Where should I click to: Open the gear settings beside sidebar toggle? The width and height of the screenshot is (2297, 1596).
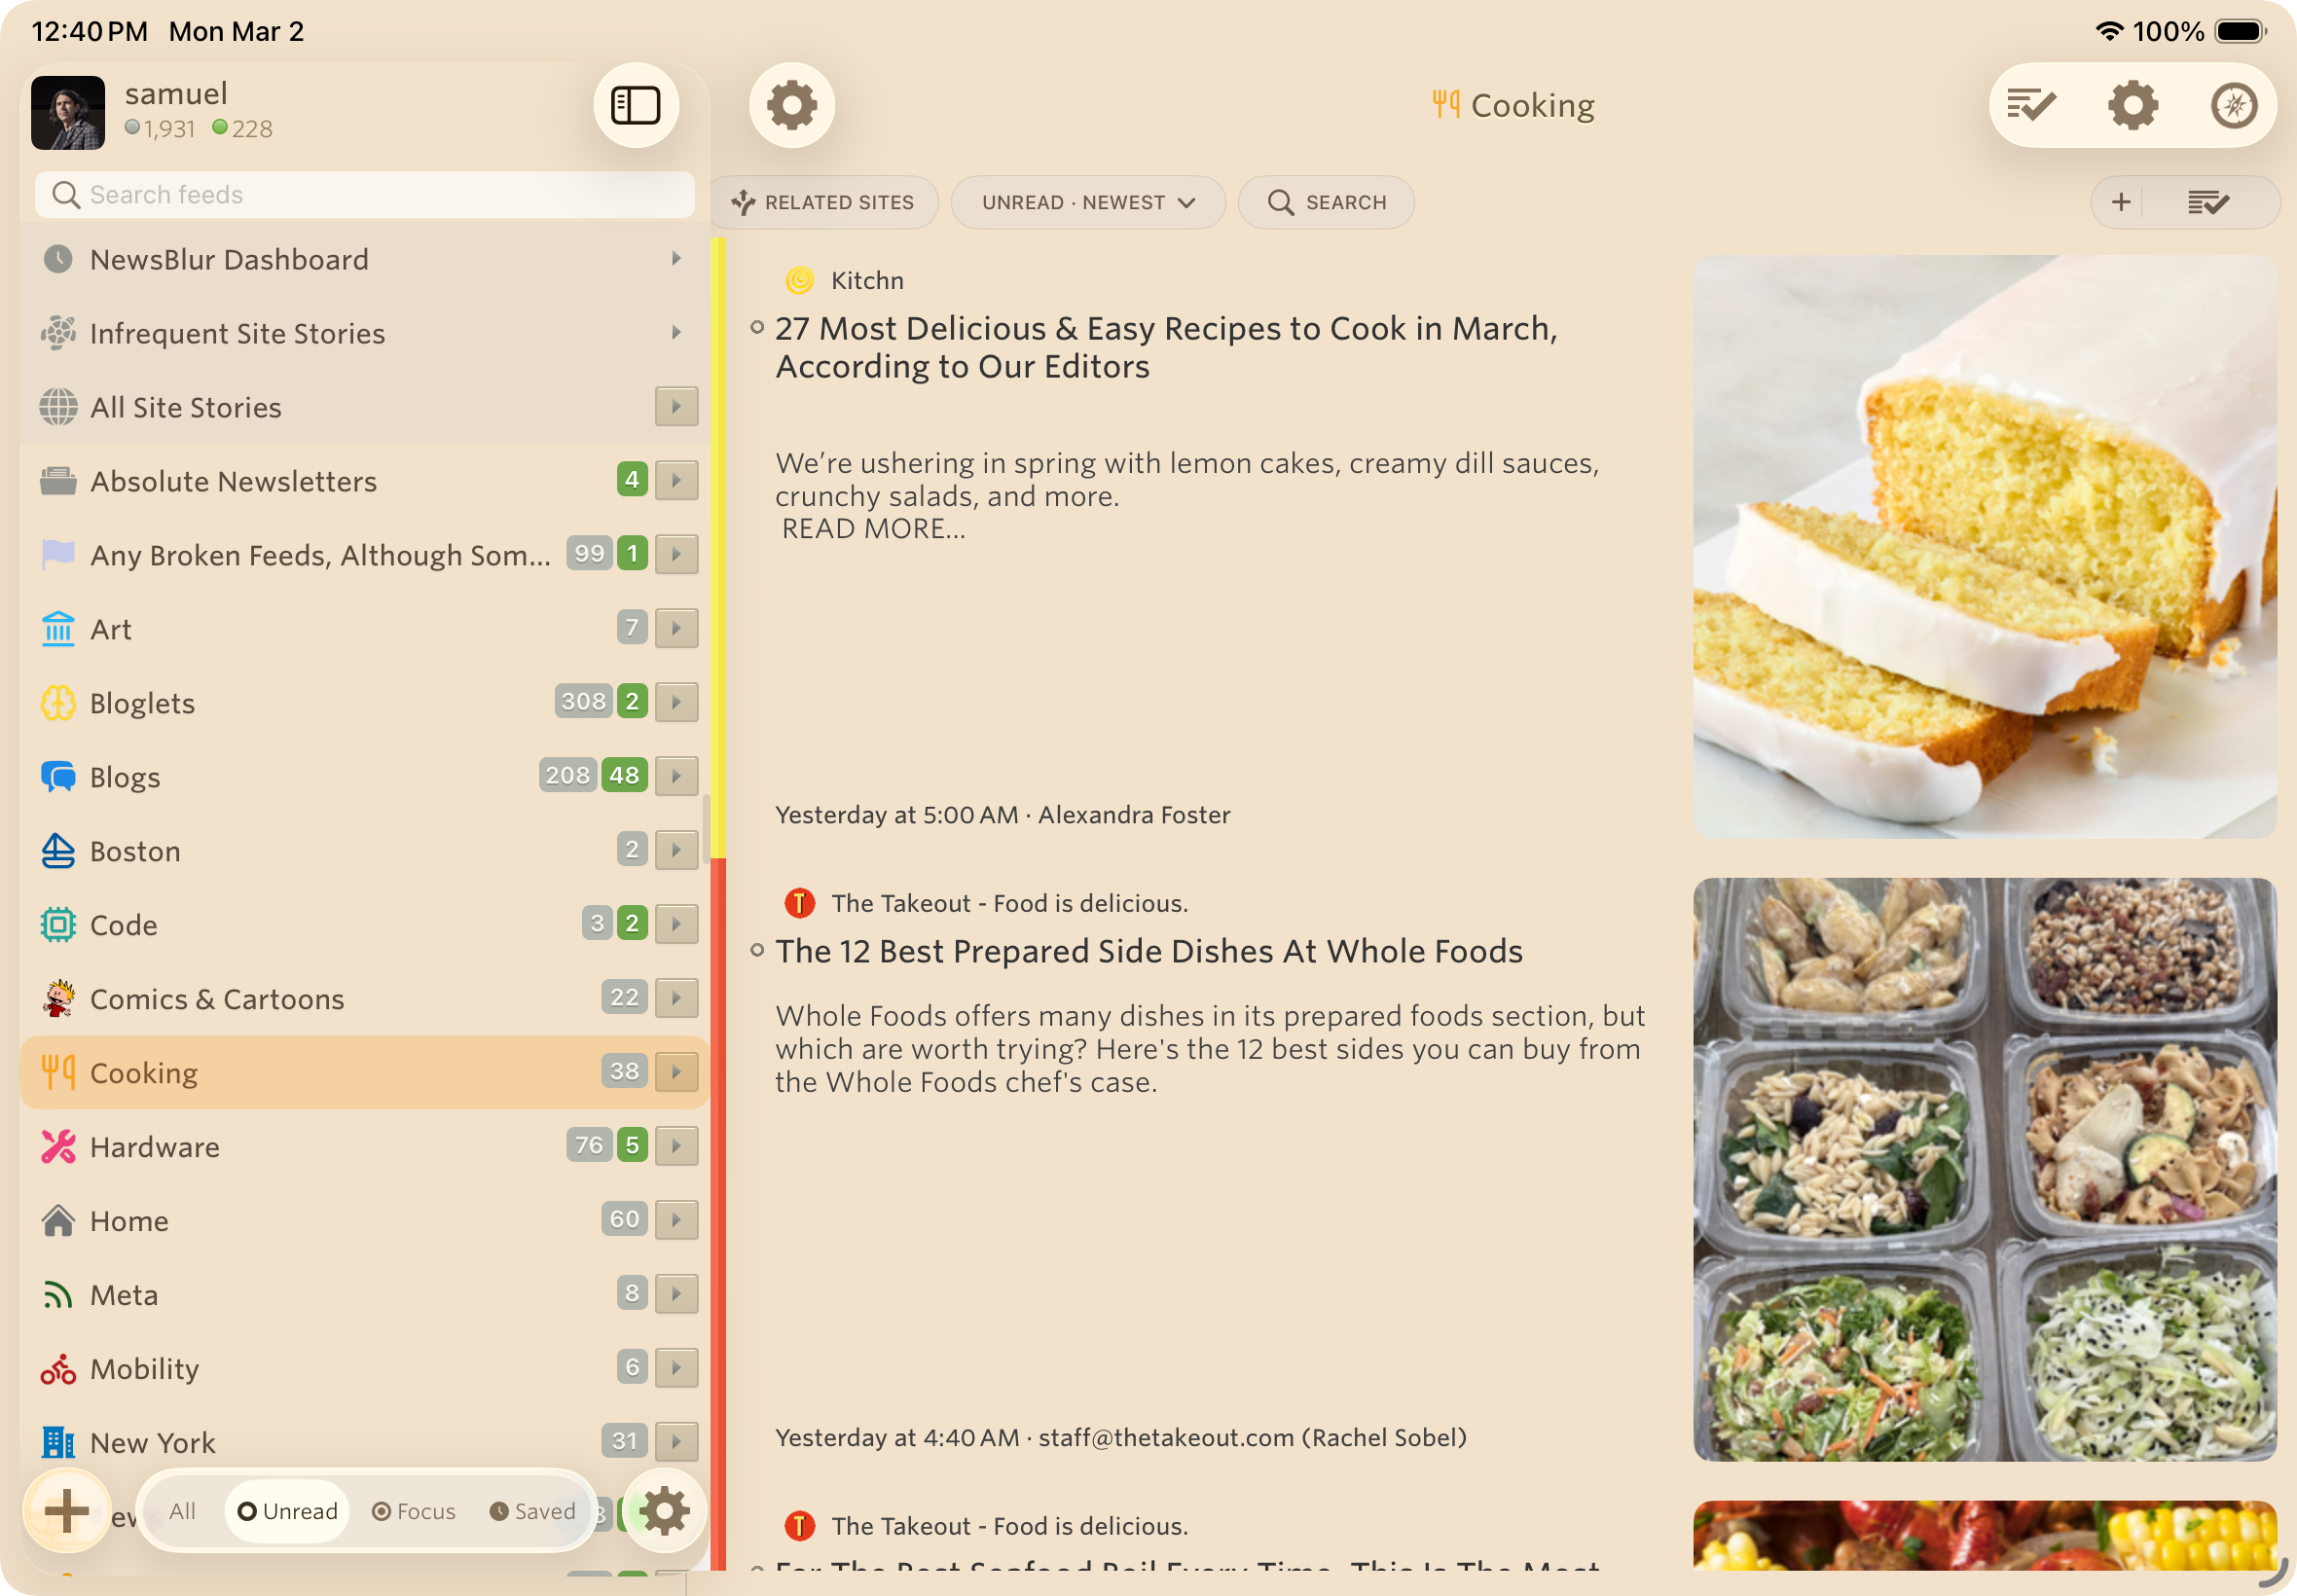point(791,105)
